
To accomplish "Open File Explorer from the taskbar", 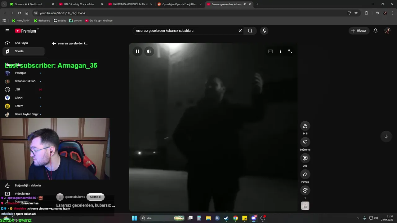I will pyautogui.click(x=208, y=218).
